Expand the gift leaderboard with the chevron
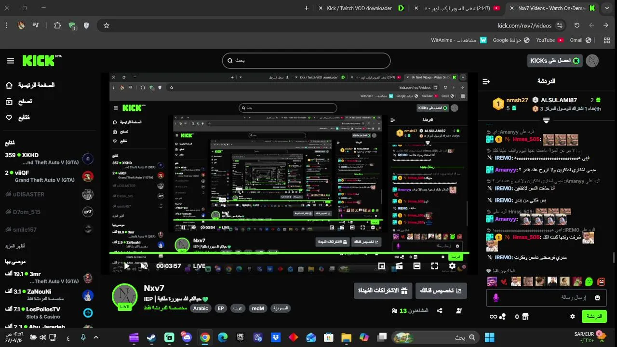 click(x=546, y=120)
